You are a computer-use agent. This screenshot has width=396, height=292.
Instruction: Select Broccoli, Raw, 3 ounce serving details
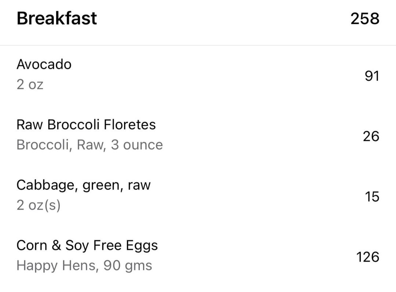click(90, 145)
